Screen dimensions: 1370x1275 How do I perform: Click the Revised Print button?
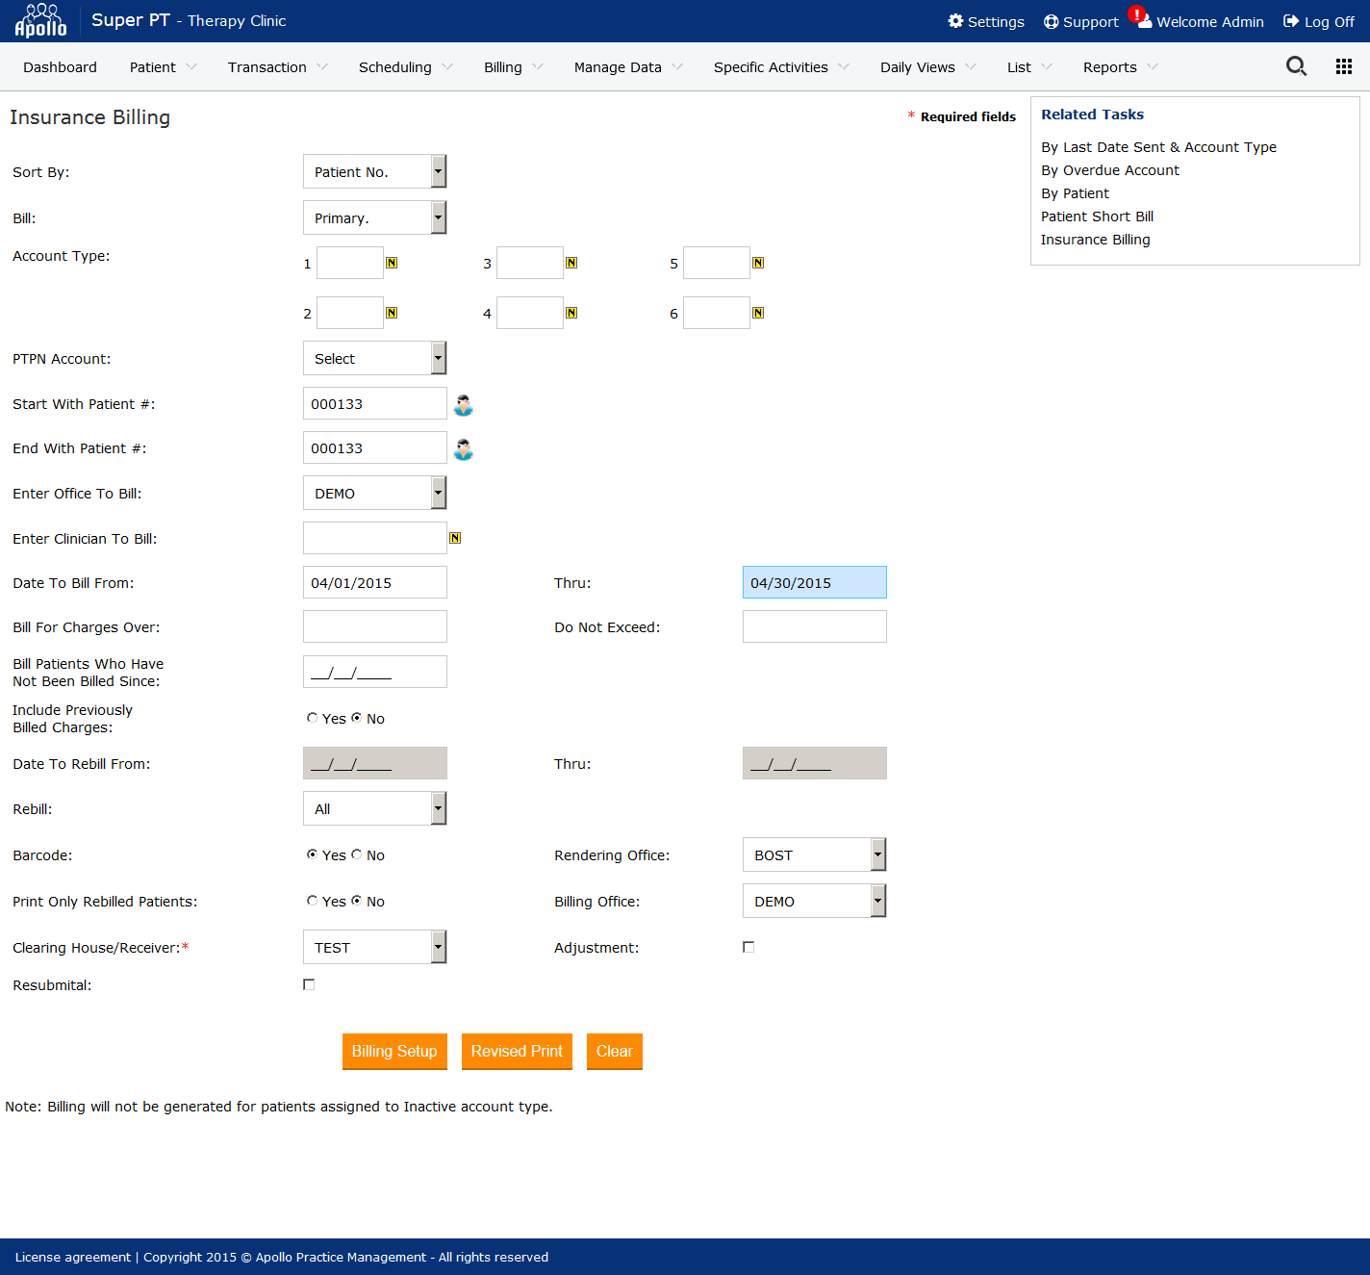coord(517,1051)
